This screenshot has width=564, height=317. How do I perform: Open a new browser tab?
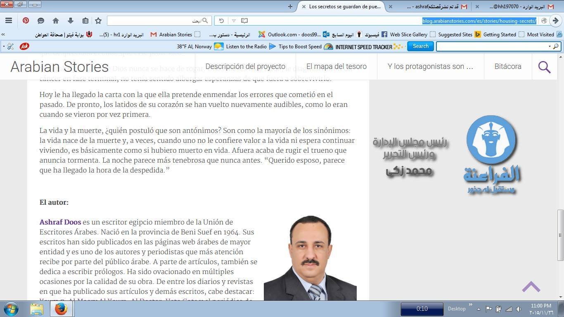pos(290,7)
